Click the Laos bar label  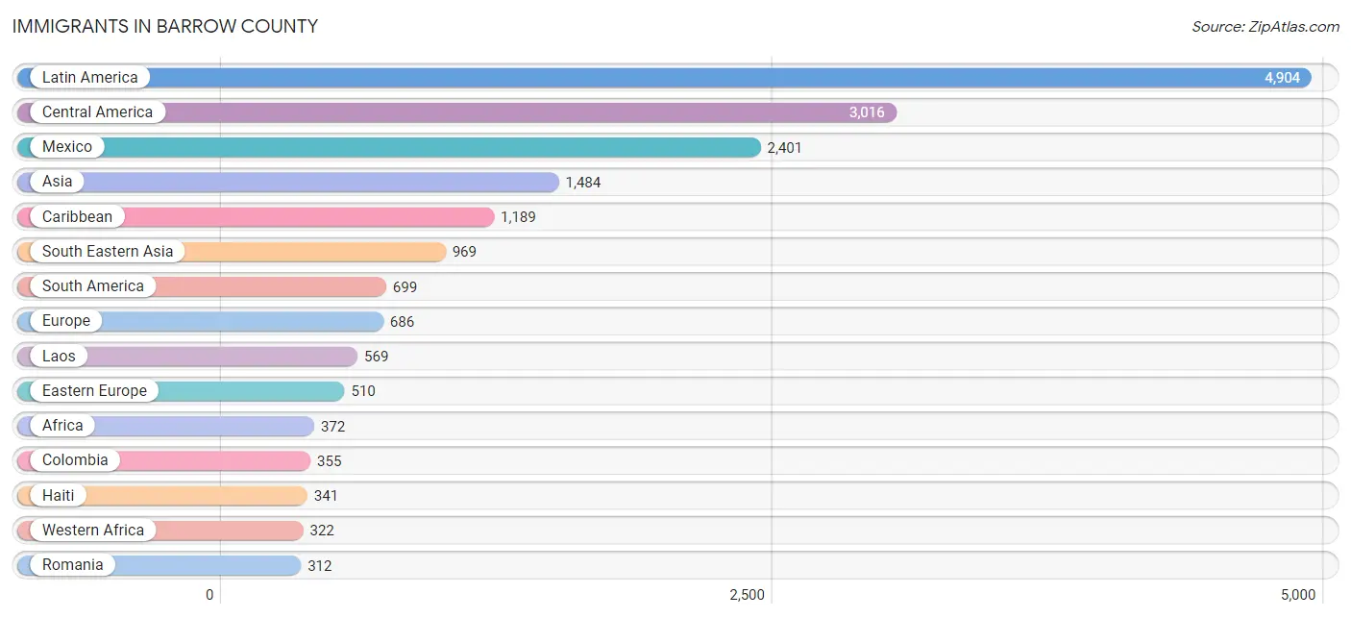[59, 357]
